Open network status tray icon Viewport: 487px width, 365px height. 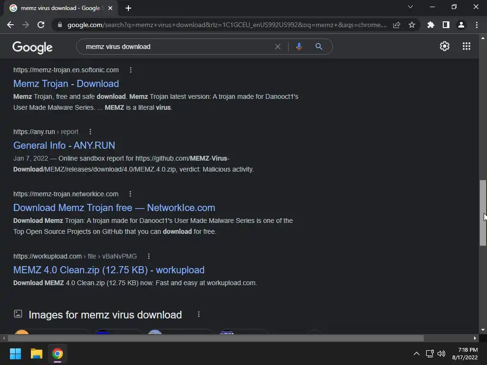click(x=430, y=354)
